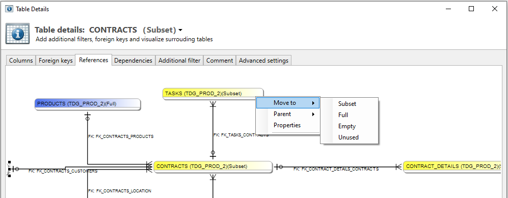Open the Foreign keys tab
508x198 pixels.
tap(56, 61)
